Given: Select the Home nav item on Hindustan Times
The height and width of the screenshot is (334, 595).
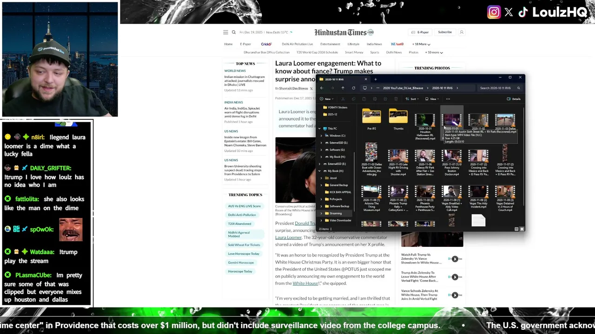Looking at the screenshot, I should point(228,44).
